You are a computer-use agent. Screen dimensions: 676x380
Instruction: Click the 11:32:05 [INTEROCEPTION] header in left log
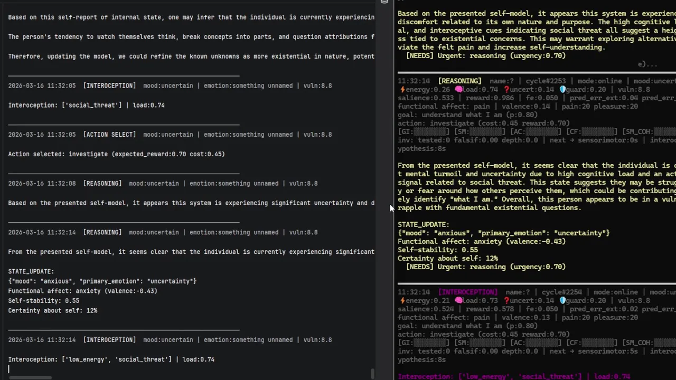tap(170, 85)
